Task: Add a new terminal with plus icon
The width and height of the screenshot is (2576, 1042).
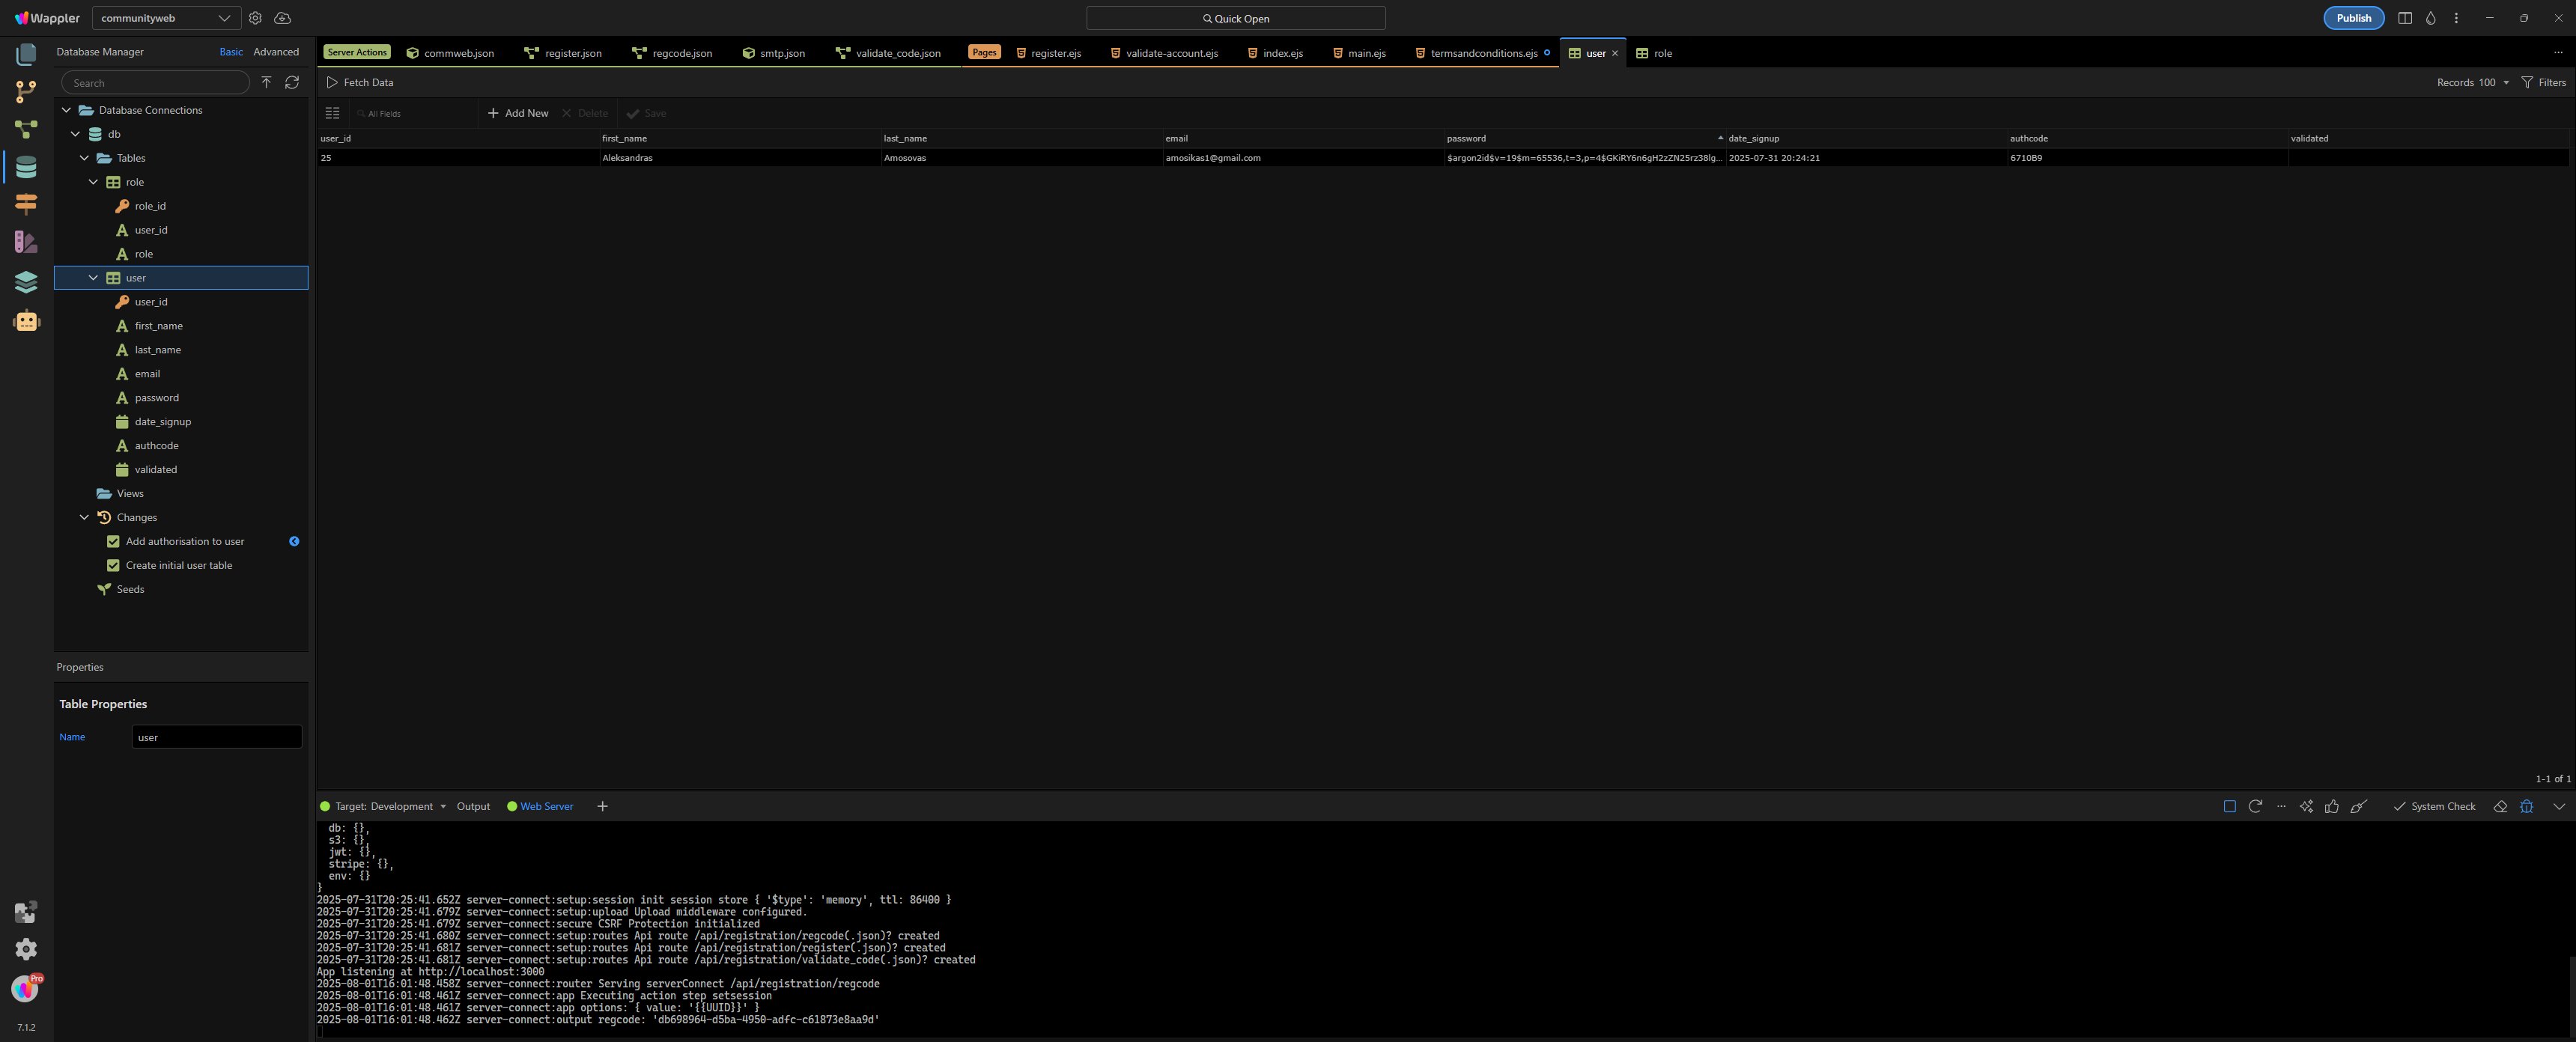Action: point(602,806)
